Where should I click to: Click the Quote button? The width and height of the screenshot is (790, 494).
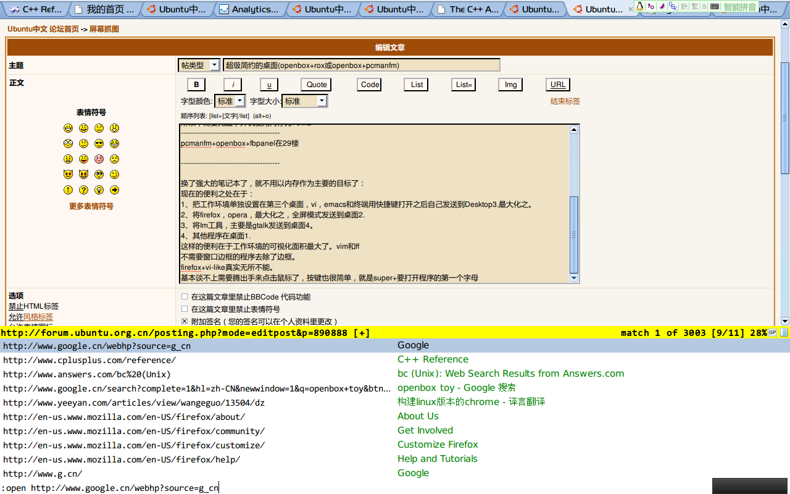pos(317,85)
